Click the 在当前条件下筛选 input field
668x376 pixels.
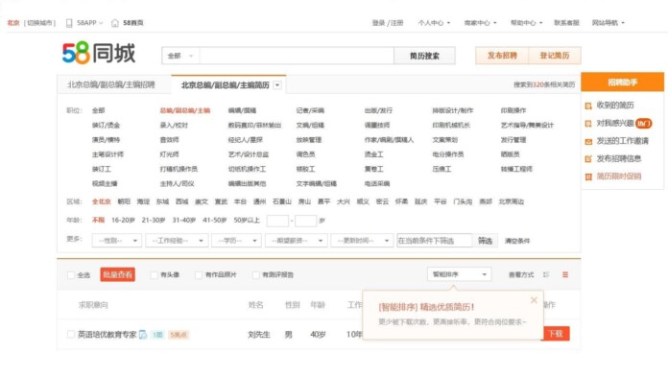(x=434, y=241)
